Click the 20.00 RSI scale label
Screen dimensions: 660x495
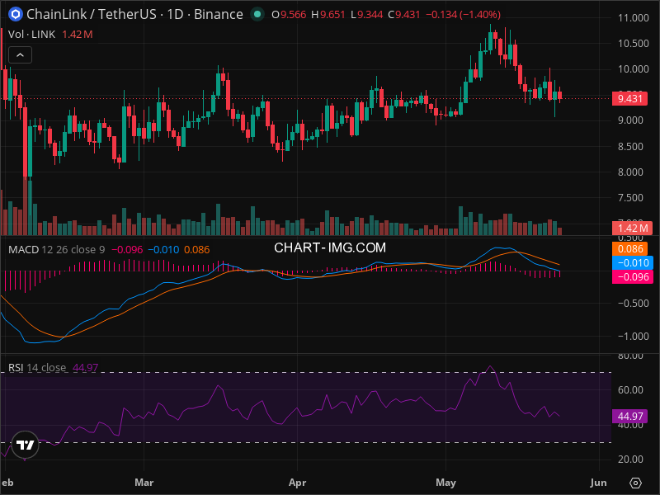630,460
